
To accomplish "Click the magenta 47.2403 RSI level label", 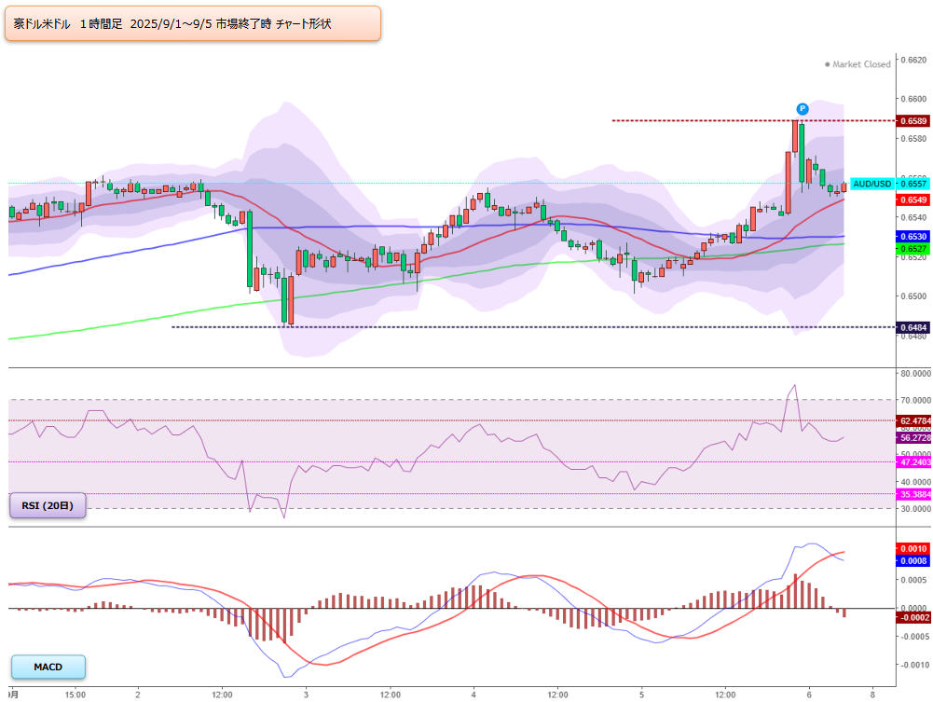I will tap(914, 461).
